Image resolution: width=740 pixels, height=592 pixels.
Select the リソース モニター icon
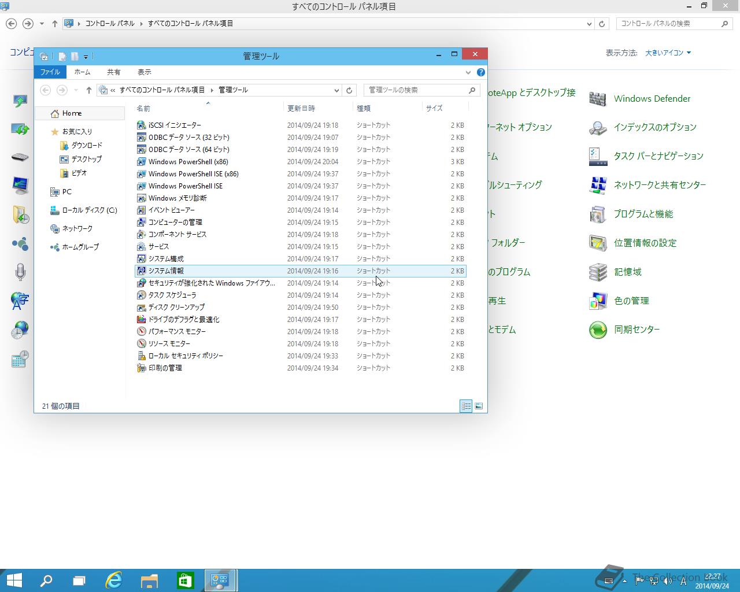coord(141,343)
